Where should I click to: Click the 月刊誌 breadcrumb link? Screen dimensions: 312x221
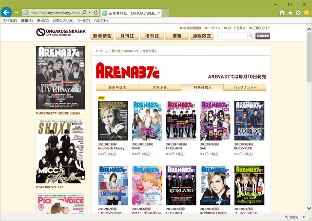pyautogui.click(x=116, y=51)
